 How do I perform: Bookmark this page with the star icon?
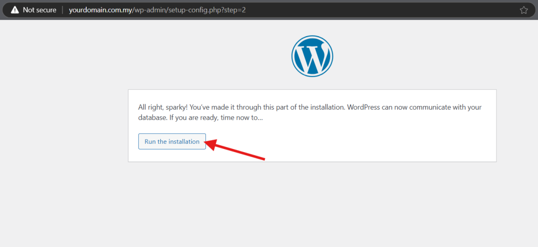coord(523,10)
